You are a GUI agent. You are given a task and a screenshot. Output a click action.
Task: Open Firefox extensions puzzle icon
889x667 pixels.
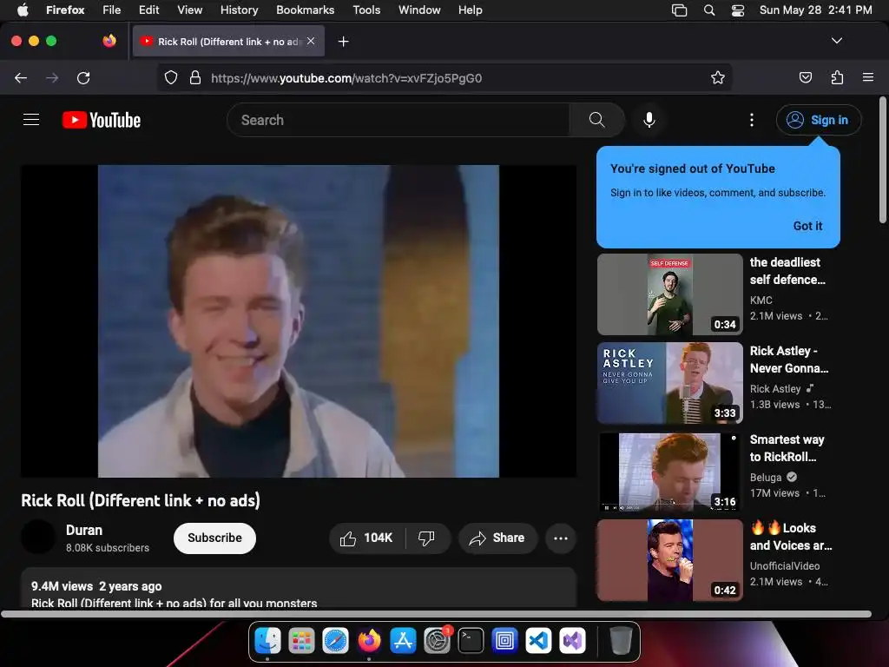click(837, 77)
